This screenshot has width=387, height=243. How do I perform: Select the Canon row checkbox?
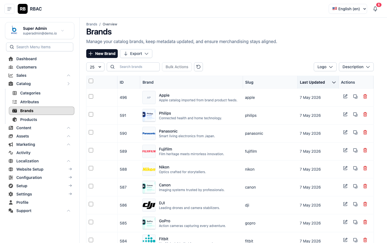(x=91, y=186)
